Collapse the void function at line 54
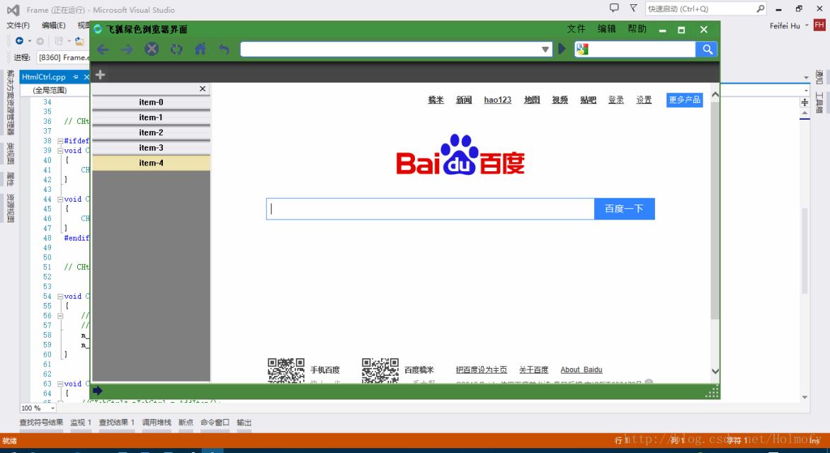The width and height of the screenshot is (830, 453). click(x=59, y=297)
